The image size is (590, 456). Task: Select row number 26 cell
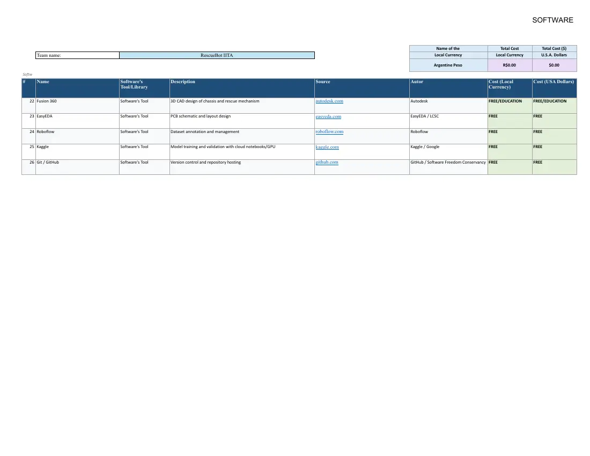click(x=28, y=167)
